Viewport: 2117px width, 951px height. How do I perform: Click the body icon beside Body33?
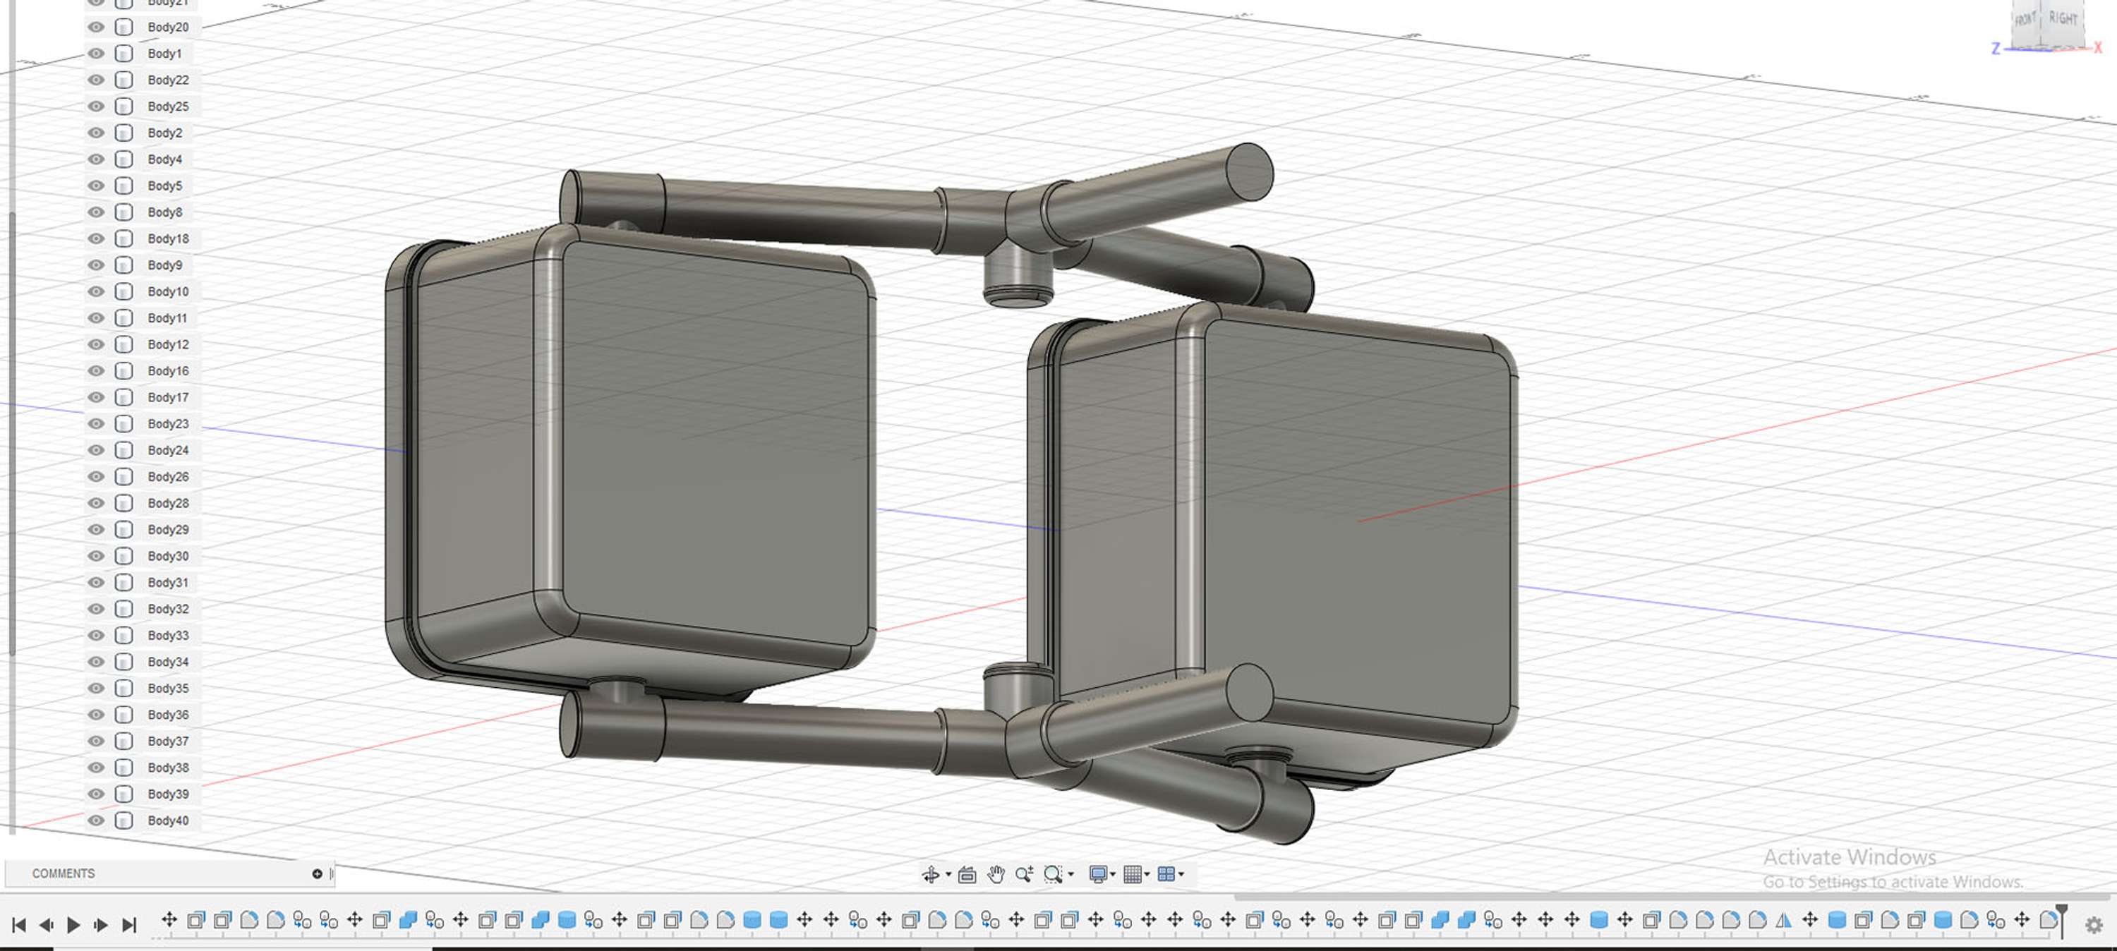click(123, 636)
